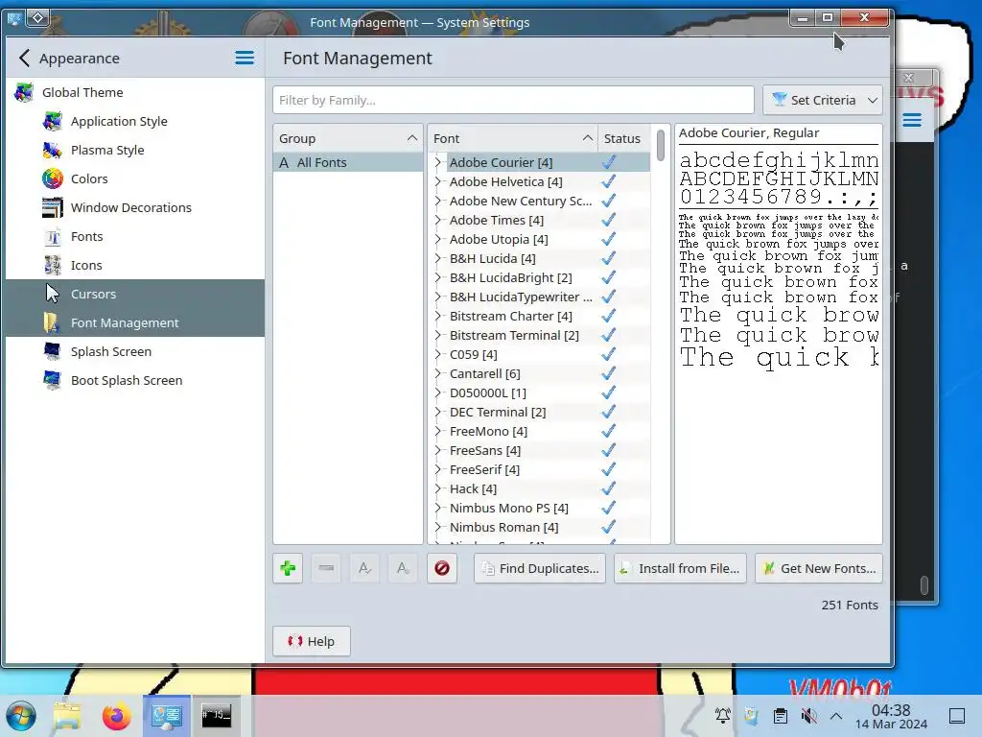Image resolution: width=982 pixels, height=737 pixels.
Task: Click the Splash Screen icon
Action: tap(53, 351)
